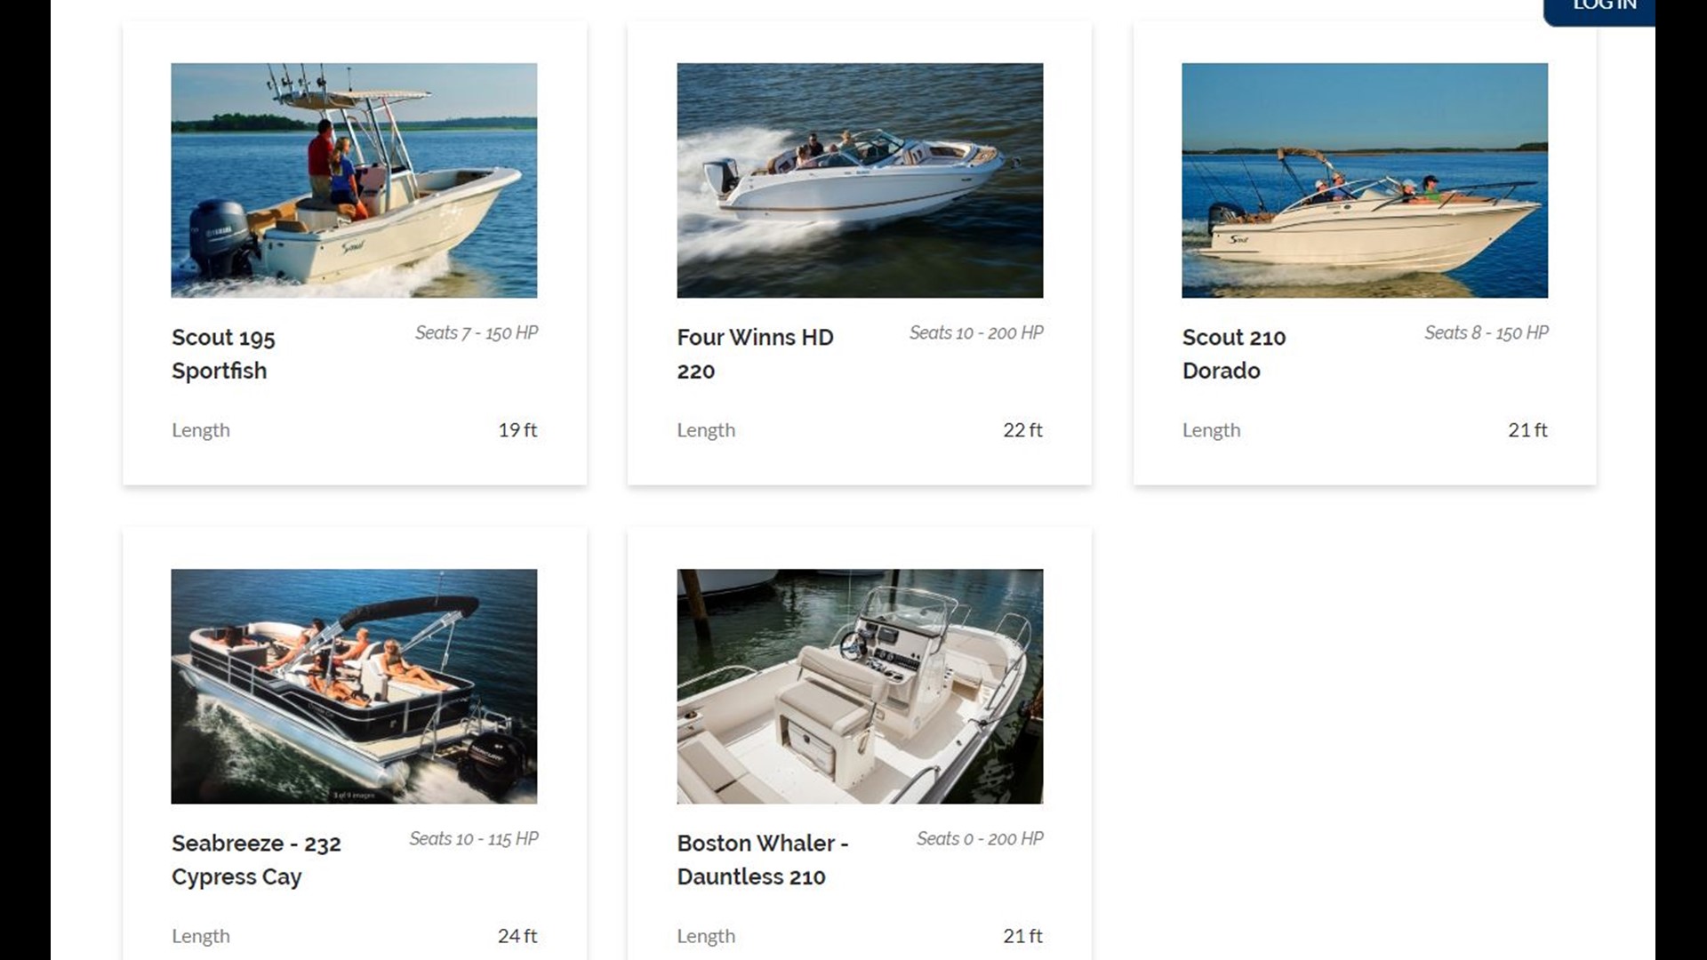Click the 22 ft length value
The image size is (1707, 960).
coord(1022,430)
